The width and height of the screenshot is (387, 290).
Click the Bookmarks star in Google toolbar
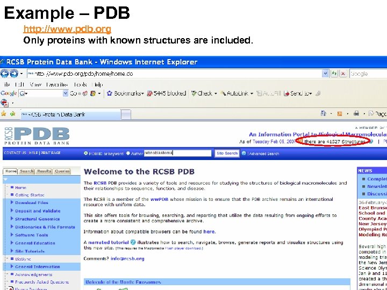[x=109, y=93]
